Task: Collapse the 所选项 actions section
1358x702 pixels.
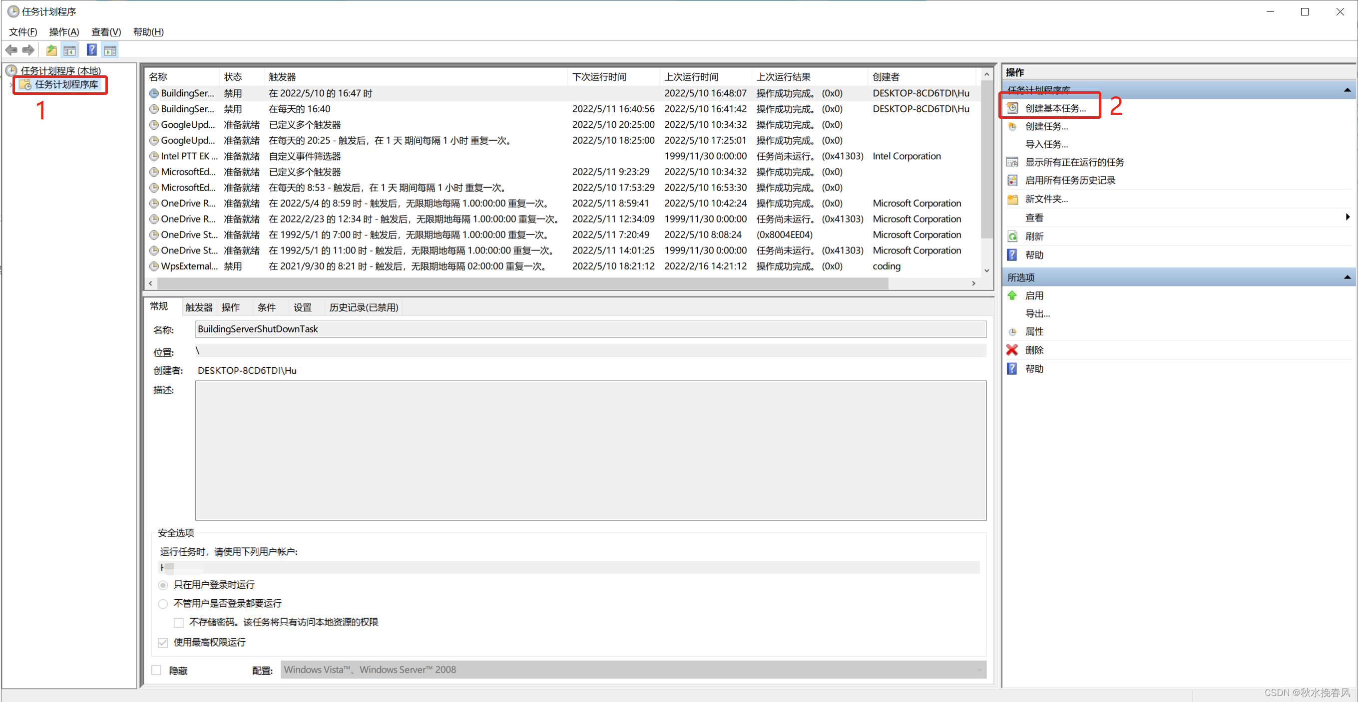Action: 1348,277
